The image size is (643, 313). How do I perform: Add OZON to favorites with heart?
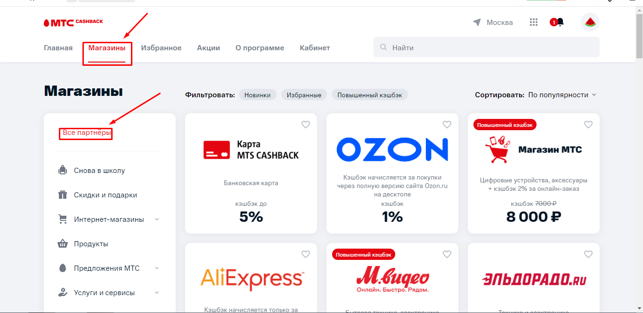point(447,125)
